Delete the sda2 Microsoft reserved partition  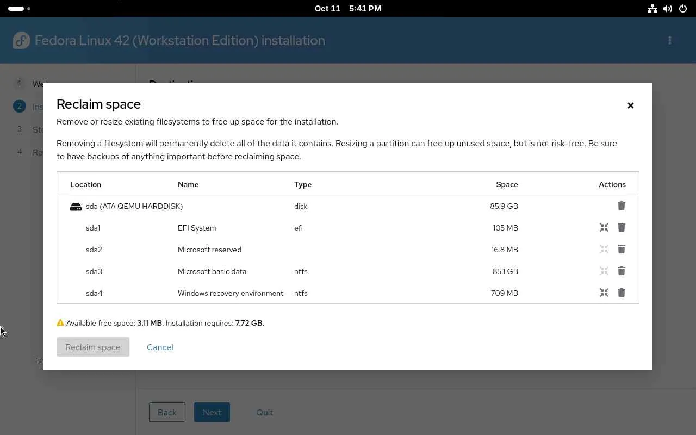pyautogui.click(x=622, y=249)
